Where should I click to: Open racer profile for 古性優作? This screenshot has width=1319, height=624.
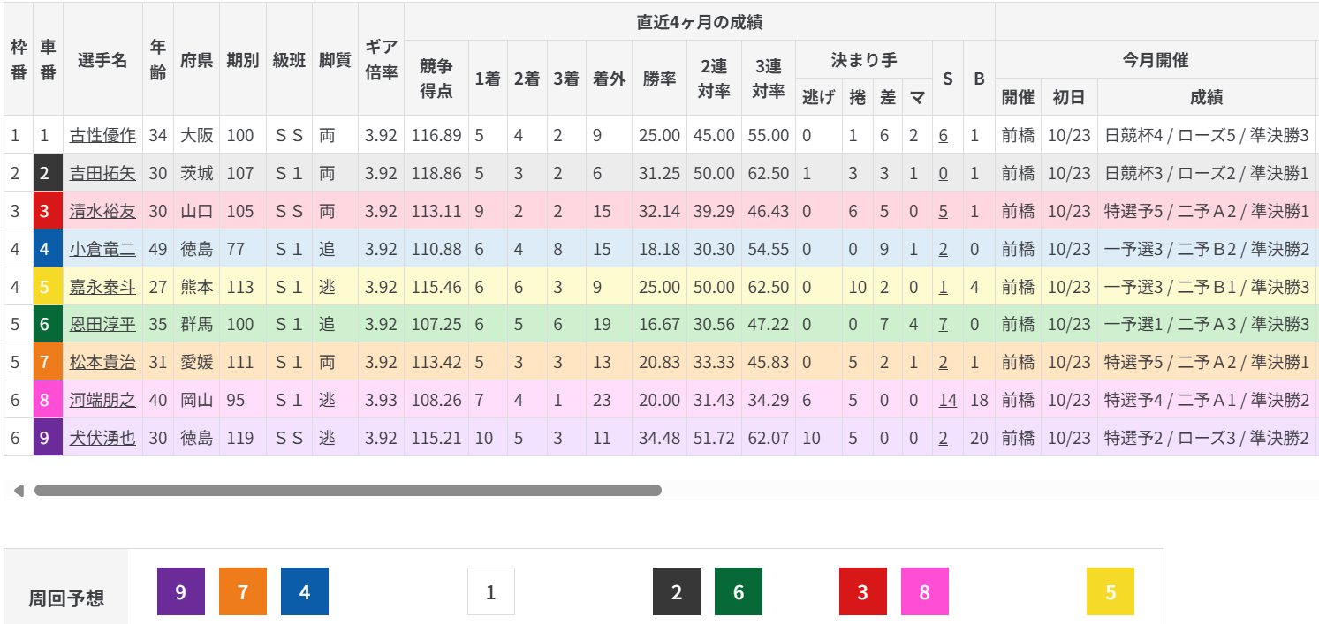(102, 135)
